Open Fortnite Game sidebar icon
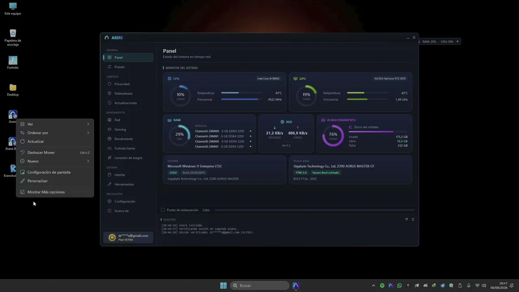This screenshot has width=519, height=292. tap(109, 148)
